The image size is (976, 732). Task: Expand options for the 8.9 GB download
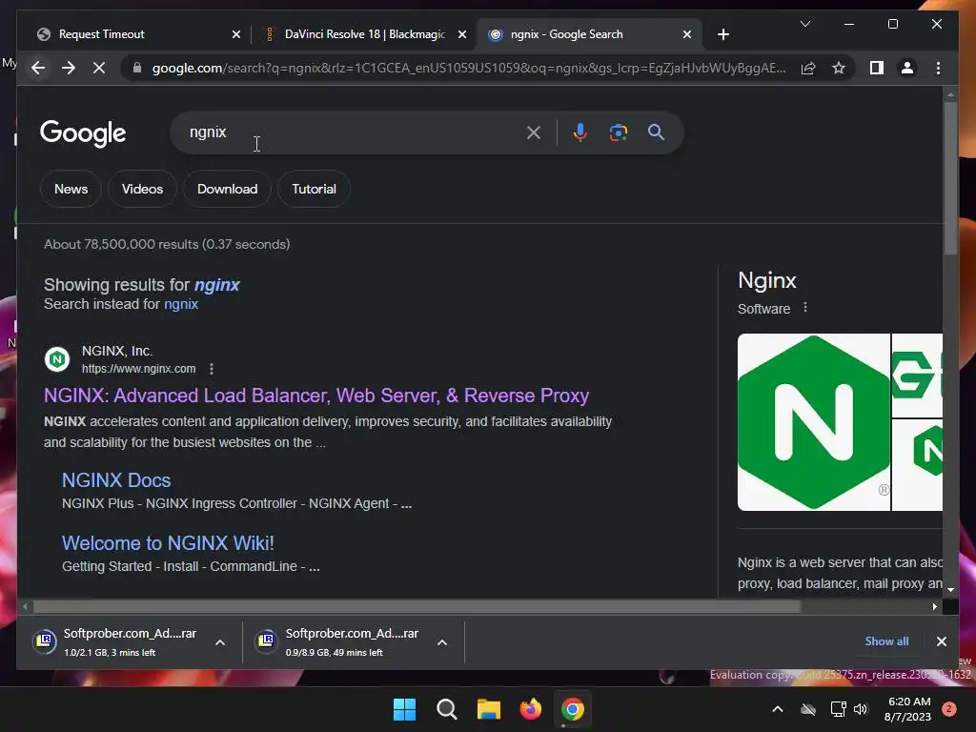(442, 642)
